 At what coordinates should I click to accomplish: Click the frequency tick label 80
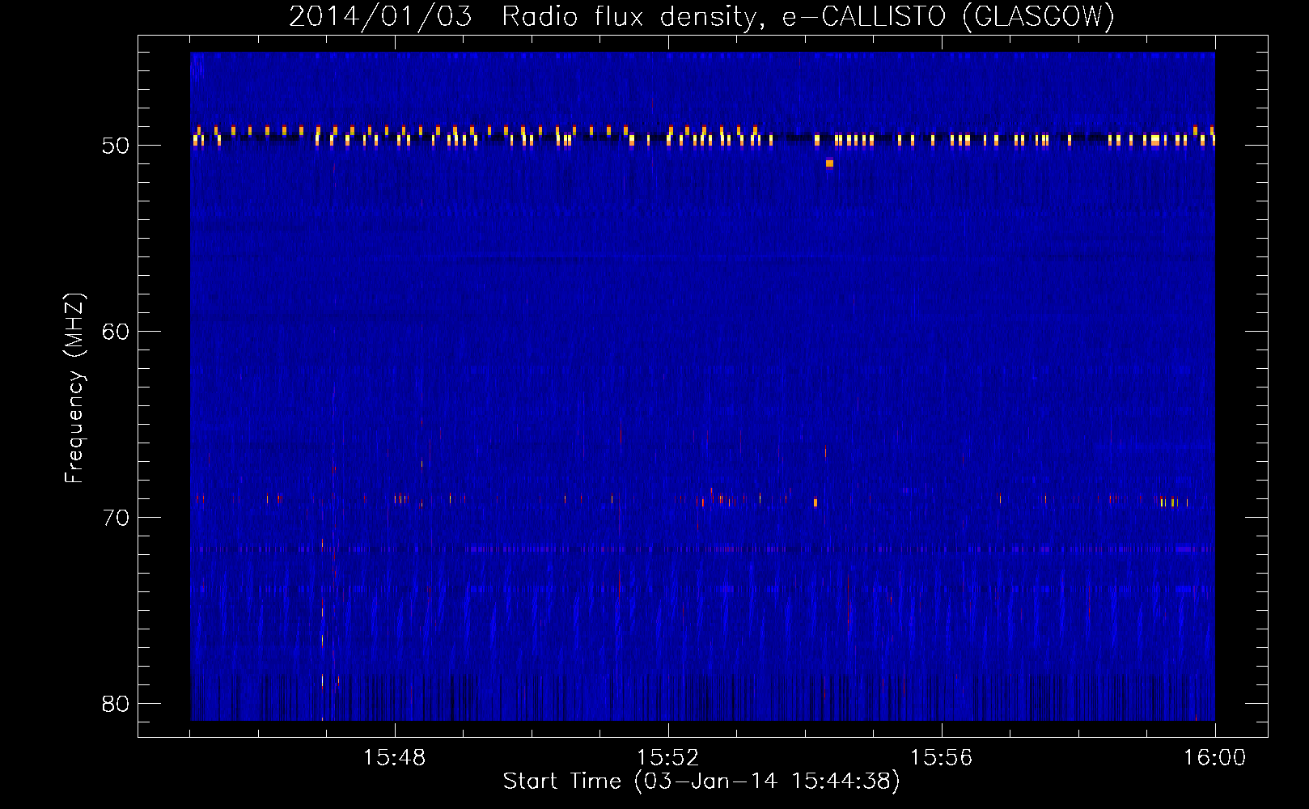point(116,704)
